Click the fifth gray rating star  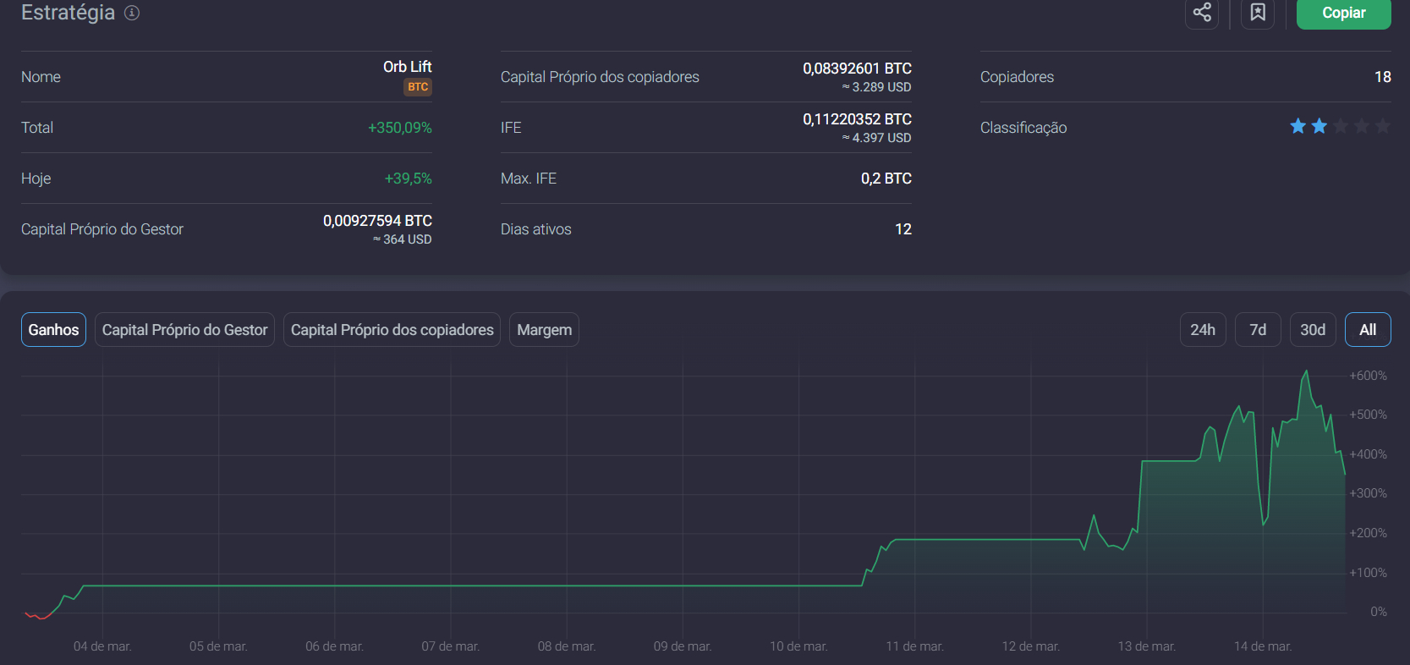1382,127
